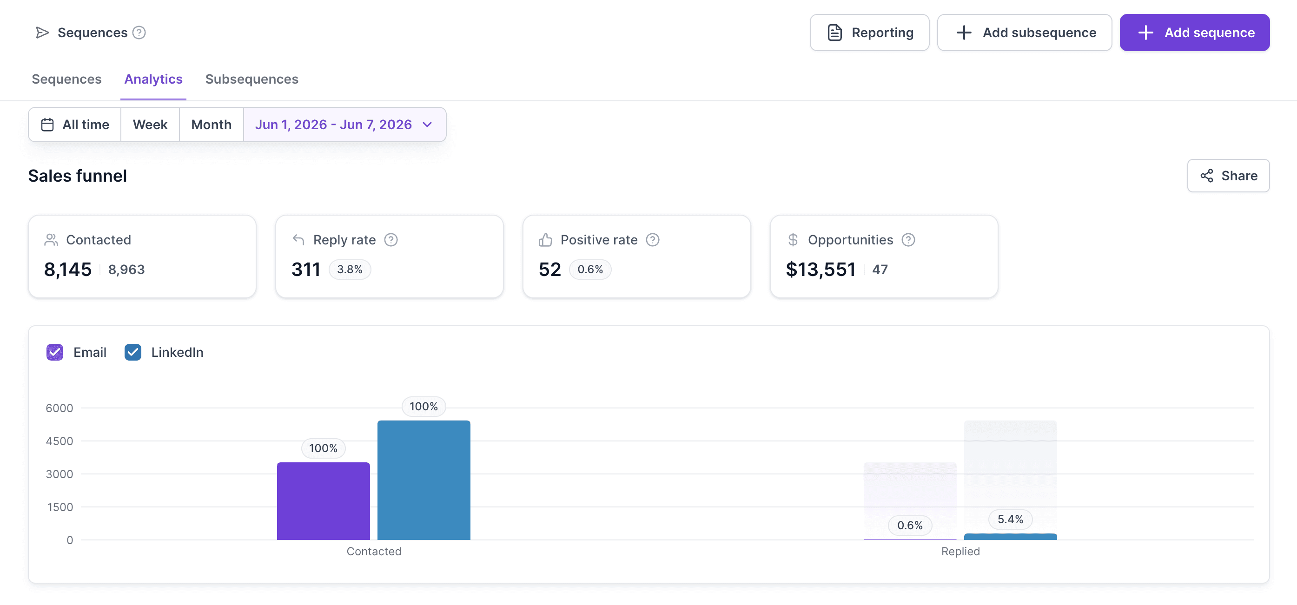Expand the date range dropdown chevron

tap(427, 125)
